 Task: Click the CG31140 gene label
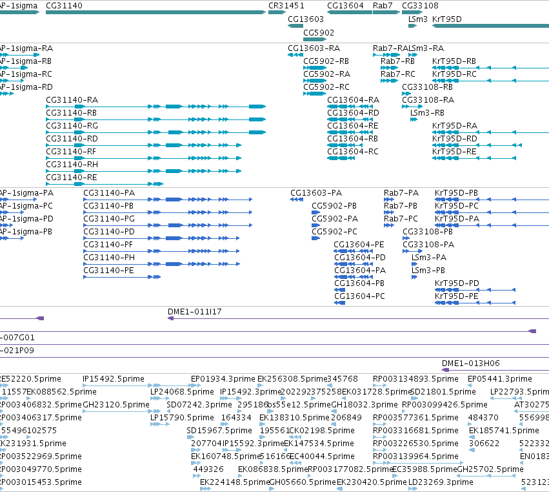pyautogui.click(x=64, y=6)
